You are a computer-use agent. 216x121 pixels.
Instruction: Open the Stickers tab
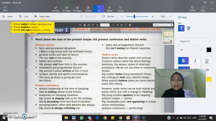tap(88, 9)
